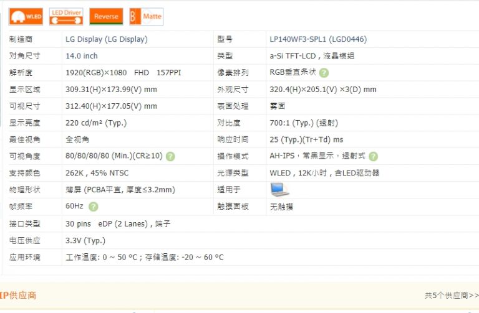Click the 触摸面板 row label
Image resolution: width=479 pixels, height=313 pixels.
click(x=233, y=207)
